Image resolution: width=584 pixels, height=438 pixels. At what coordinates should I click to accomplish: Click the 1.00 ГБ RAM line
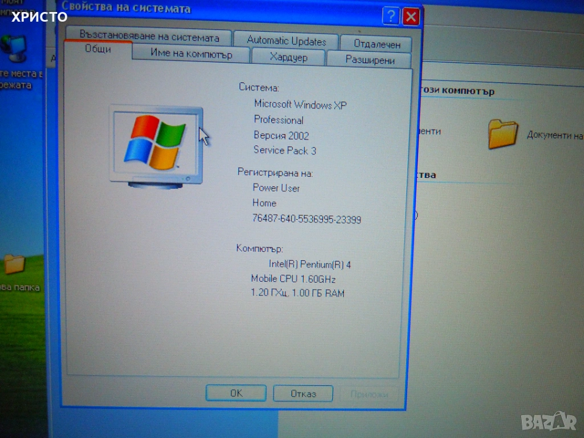[297, 293]
